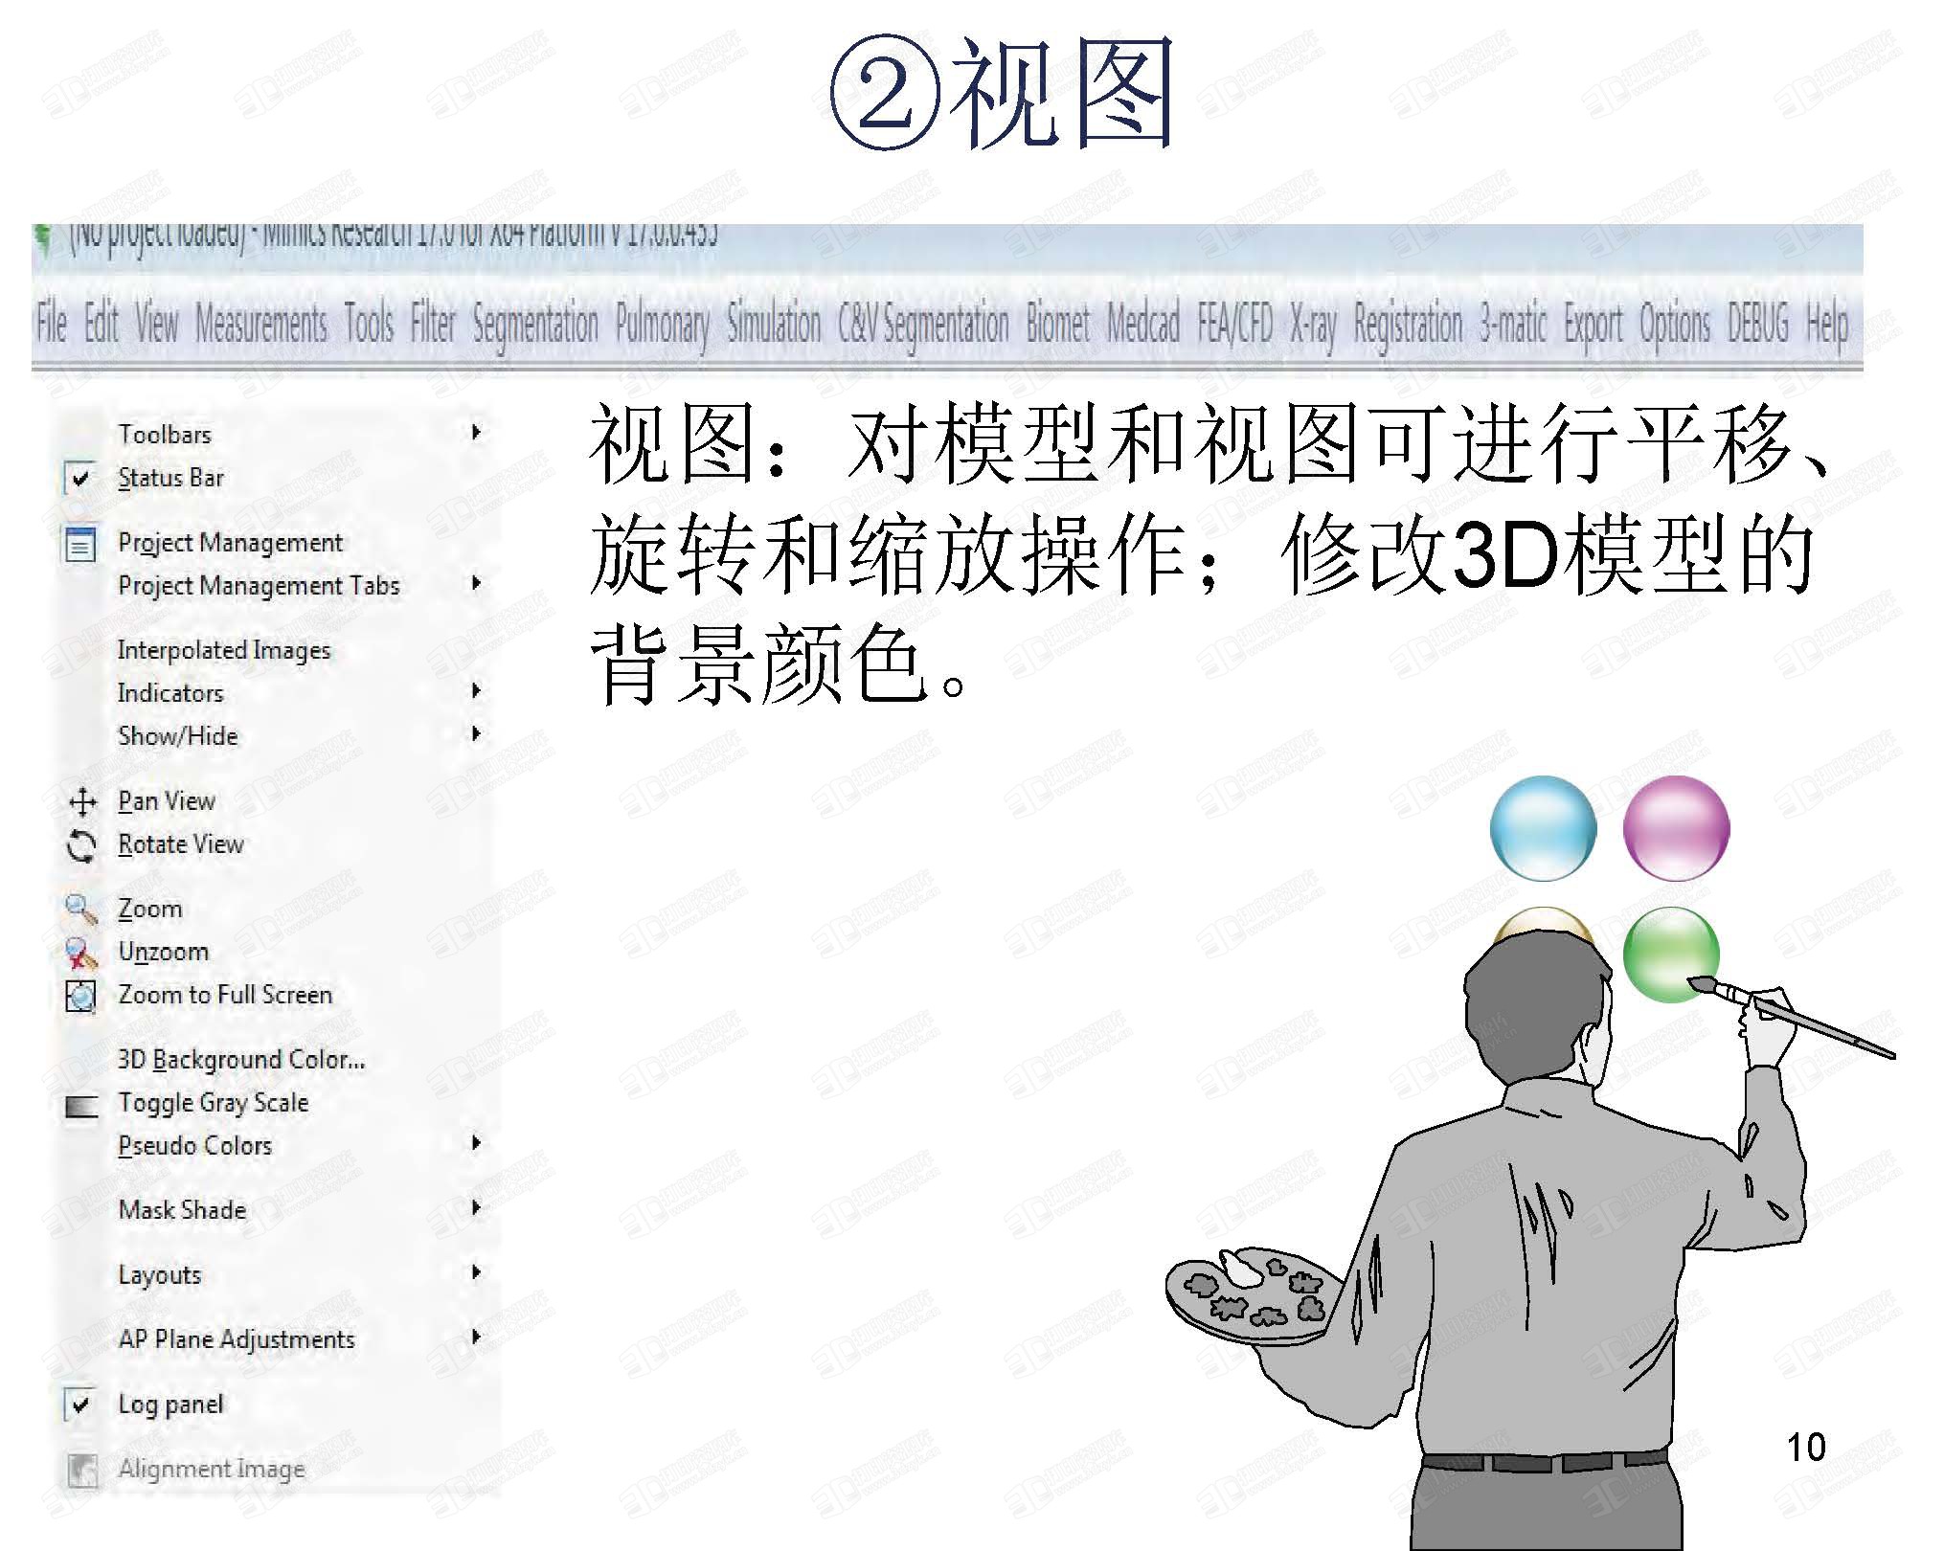The height and width of the screenshot is (1551, 1944).
Task: Expand the Mask Shade submenu arrow
Action: (x=476, y=1208)
